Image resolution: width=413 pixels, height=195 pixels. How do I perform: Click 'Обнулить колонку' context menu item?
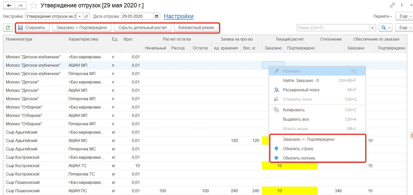point(299,158)
